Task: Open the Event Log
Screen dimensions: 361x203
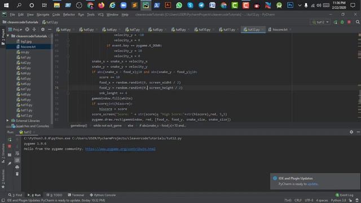Action: pos(345,195)
